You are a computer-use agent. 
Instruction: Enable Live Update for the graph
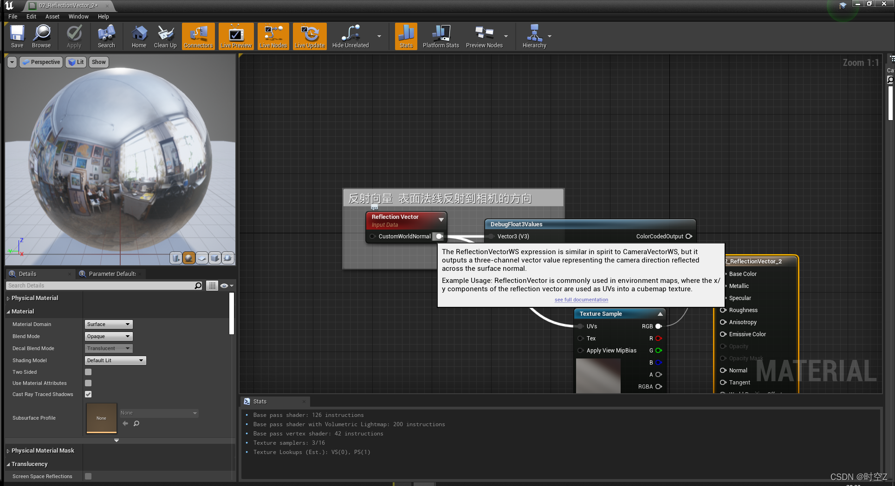(309, 36)
